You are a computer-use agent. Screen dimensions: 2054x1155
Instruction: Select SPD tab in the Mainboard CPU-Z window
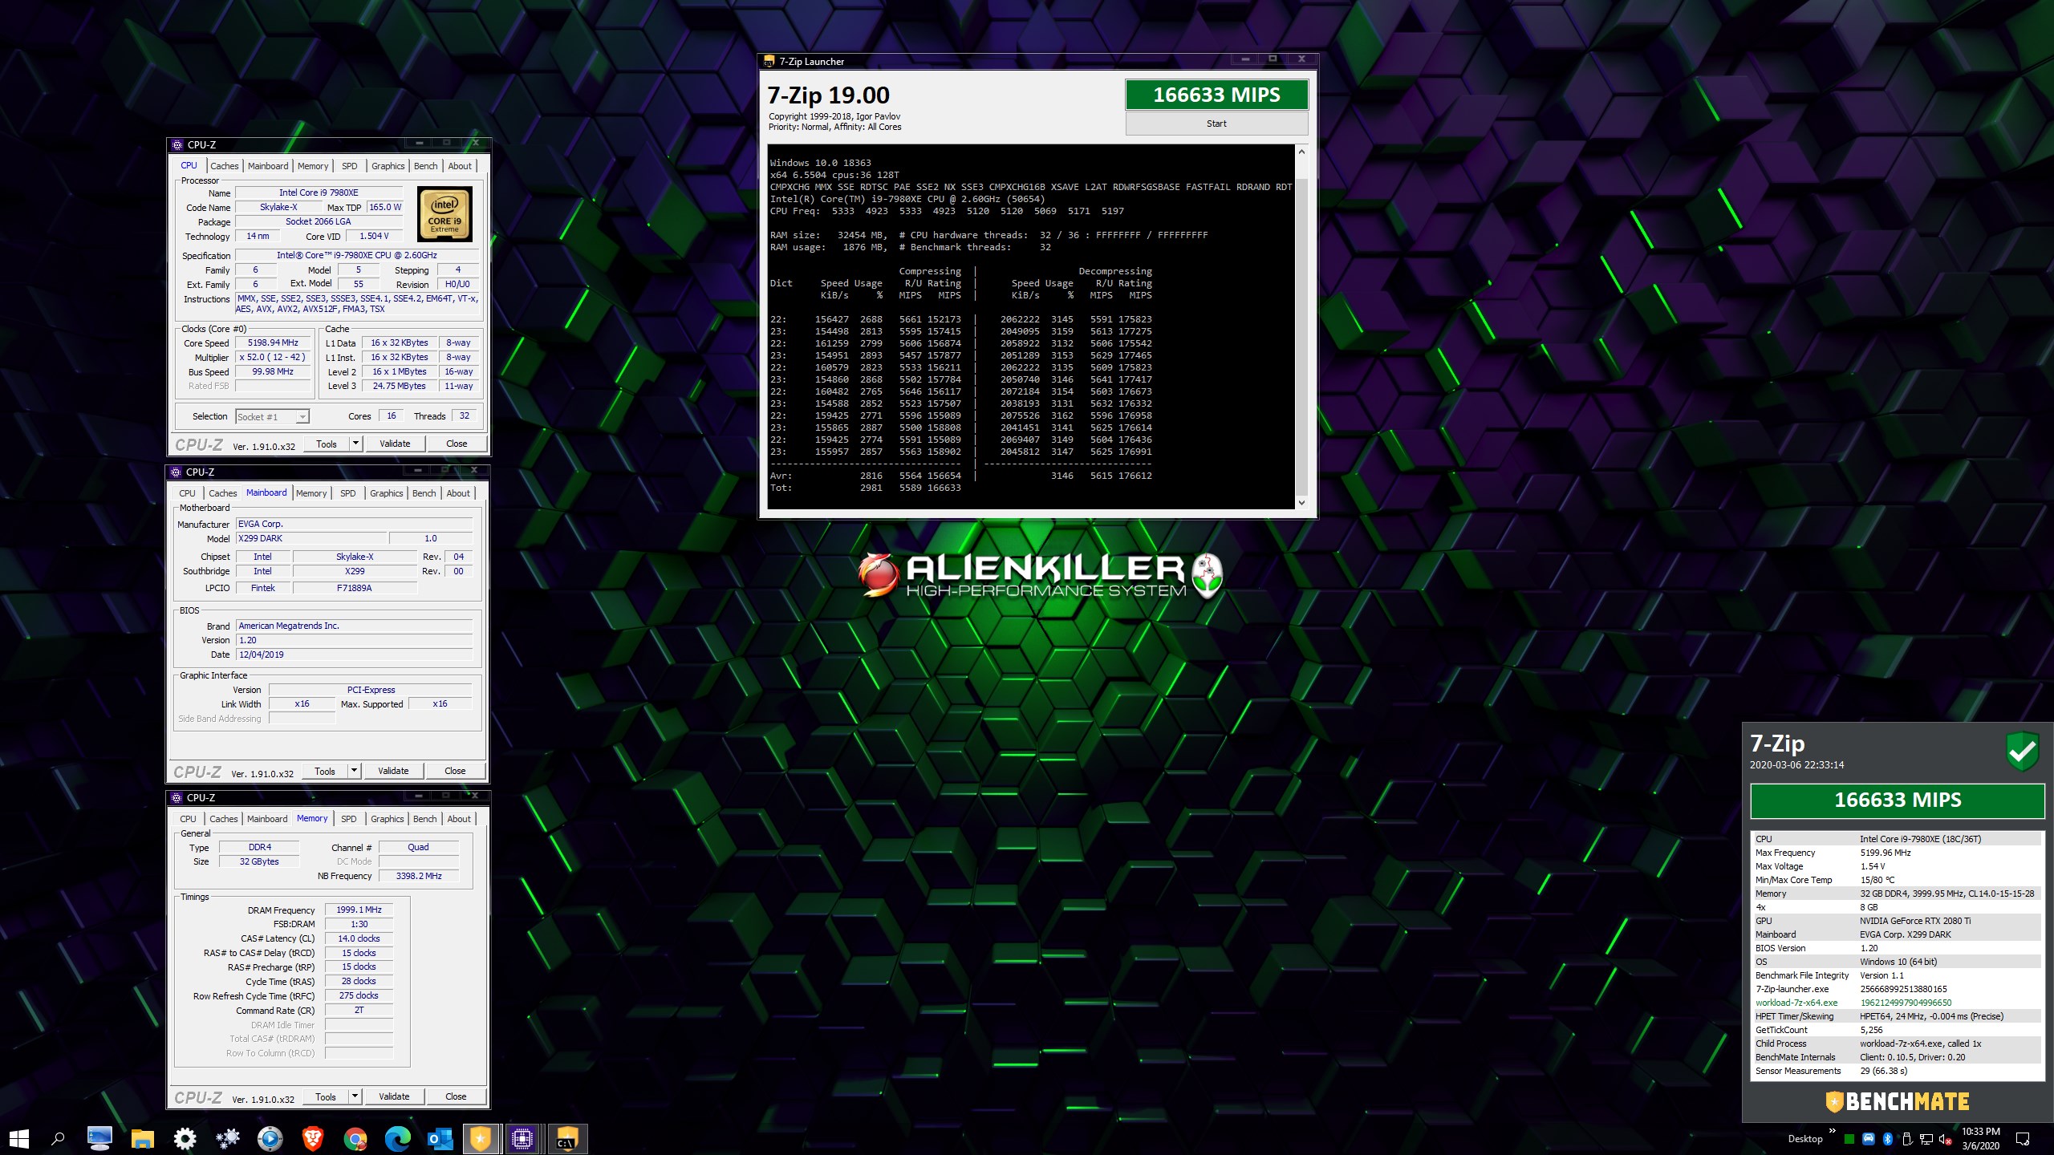[347, 493]
